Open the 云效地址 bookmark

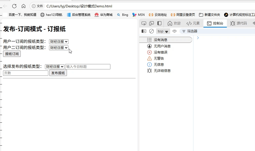pos(158,15)
